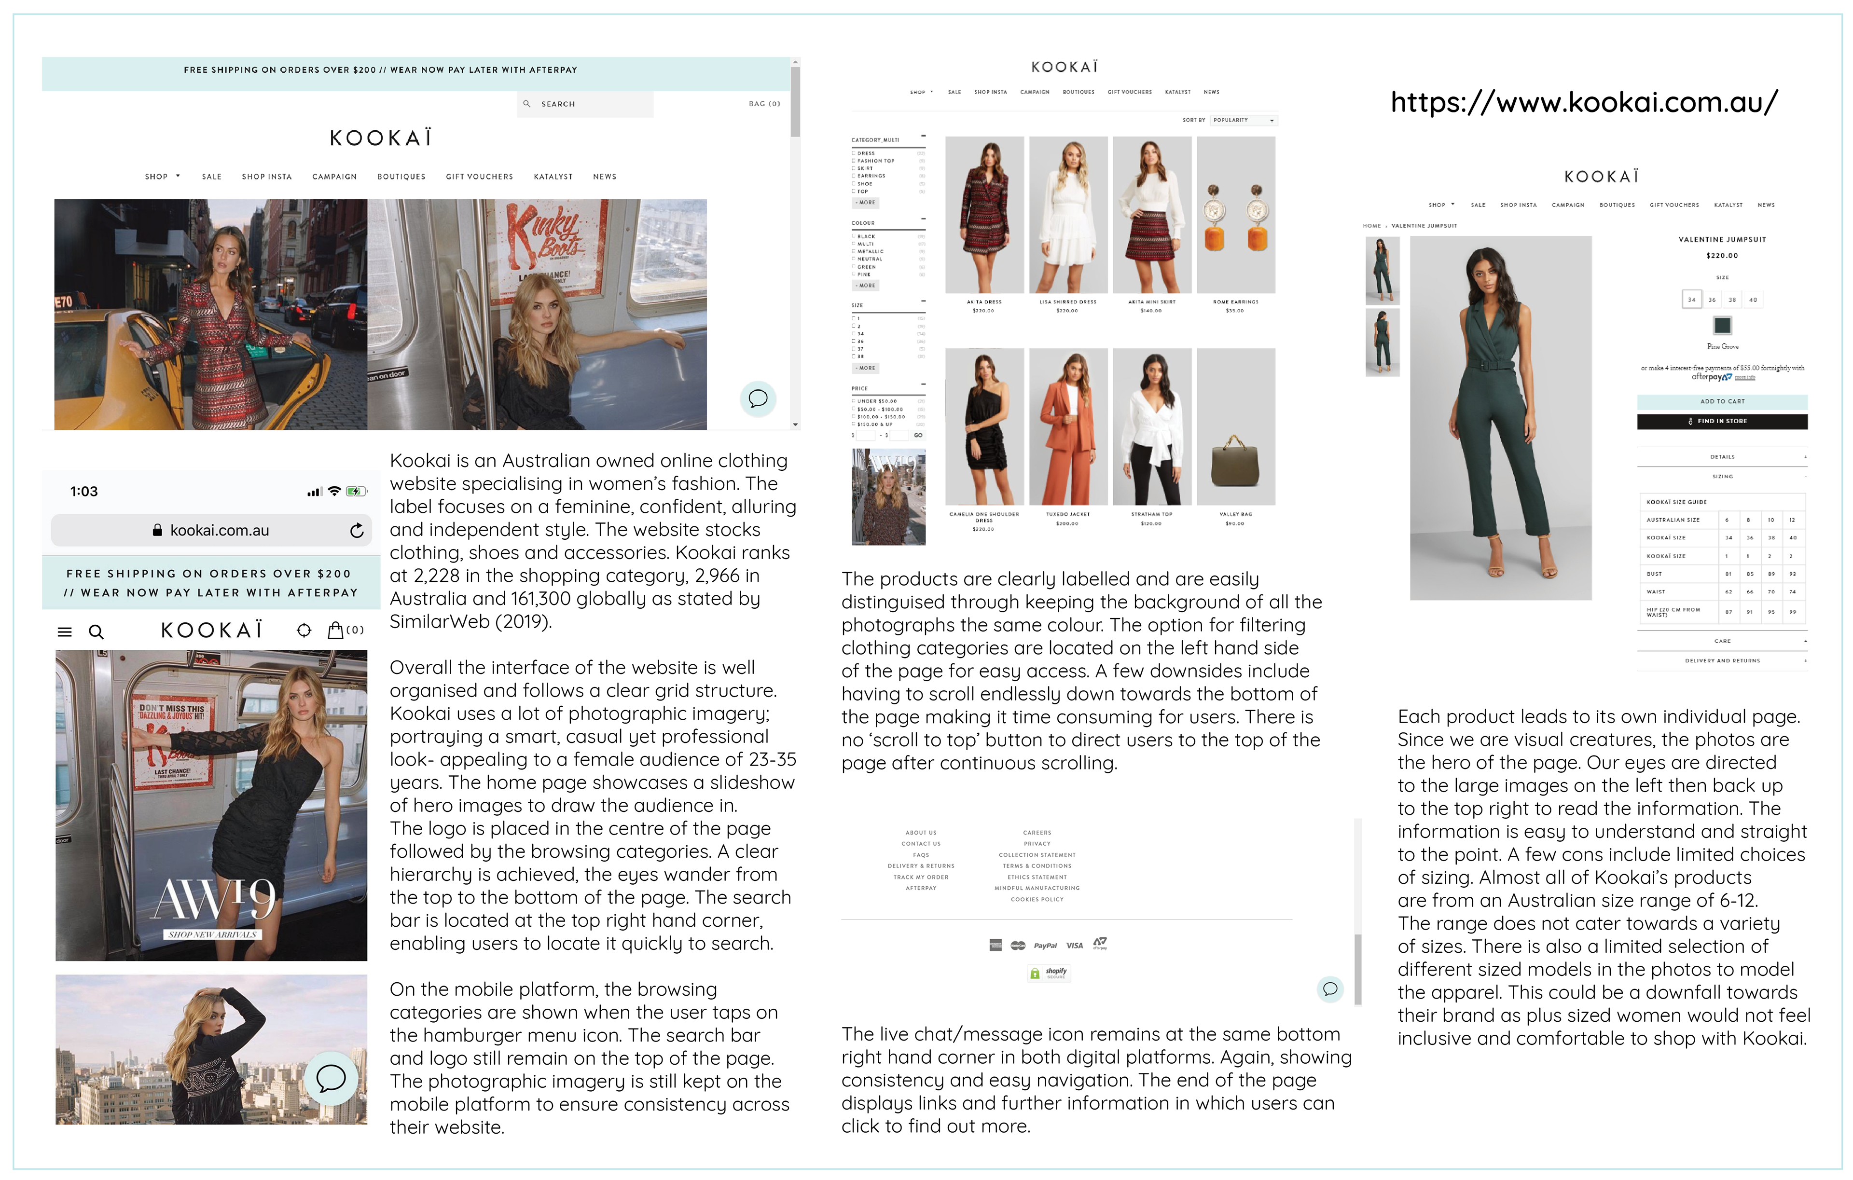Open the SHOP menu on the homepage nav
This screenshot has width=1853, height=1180.
pos(162,177)
